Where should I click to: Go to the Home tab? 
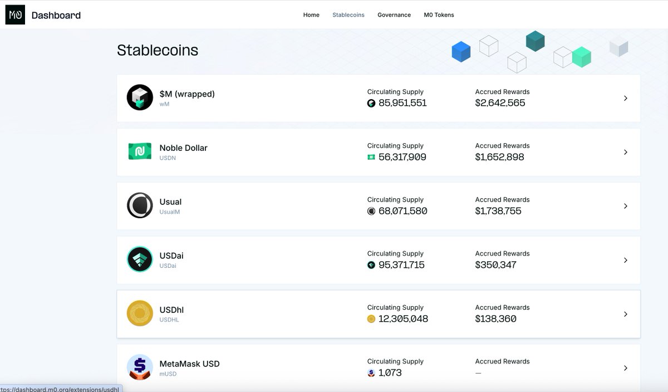[311, 15]
